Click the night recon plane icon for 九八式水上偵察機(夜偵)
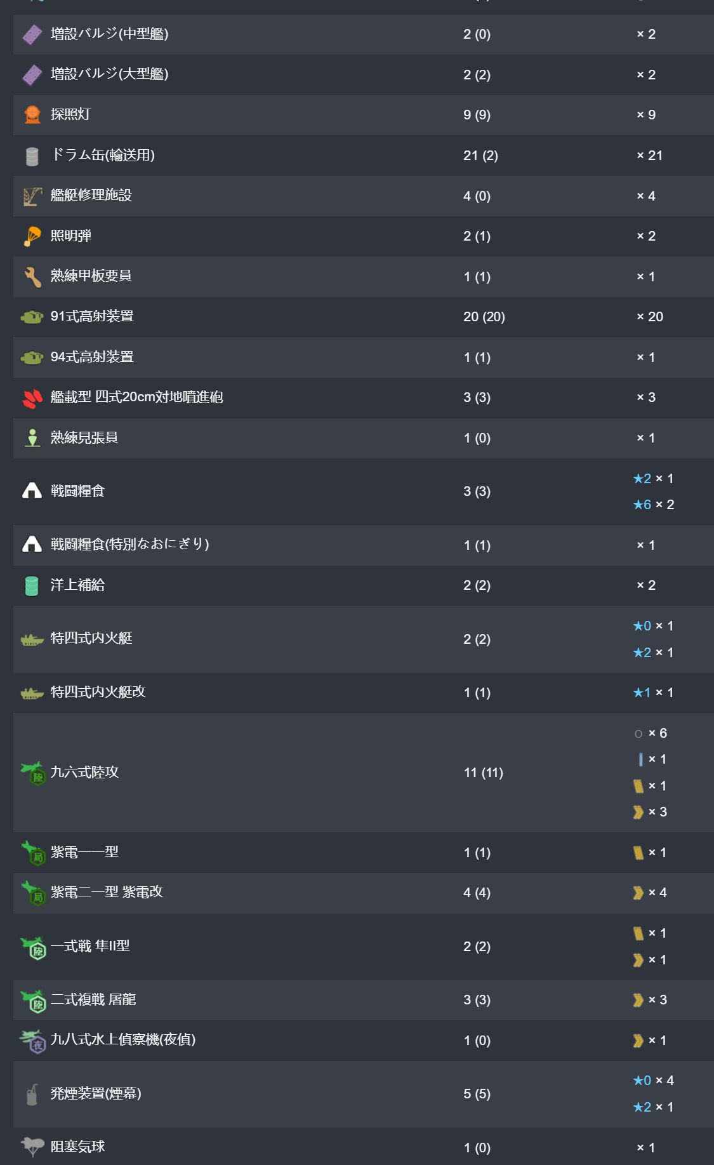Image resolution: width=714 pixels, height=1165 pixels. coord(32,1041)
